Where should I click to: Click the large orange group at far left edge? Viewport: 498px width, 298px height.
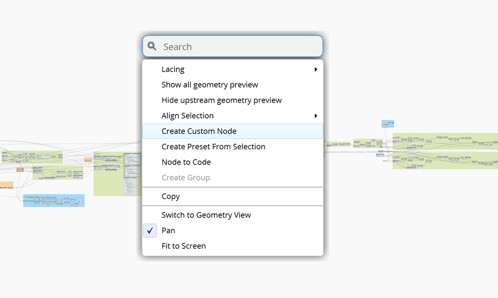(6, 185)
